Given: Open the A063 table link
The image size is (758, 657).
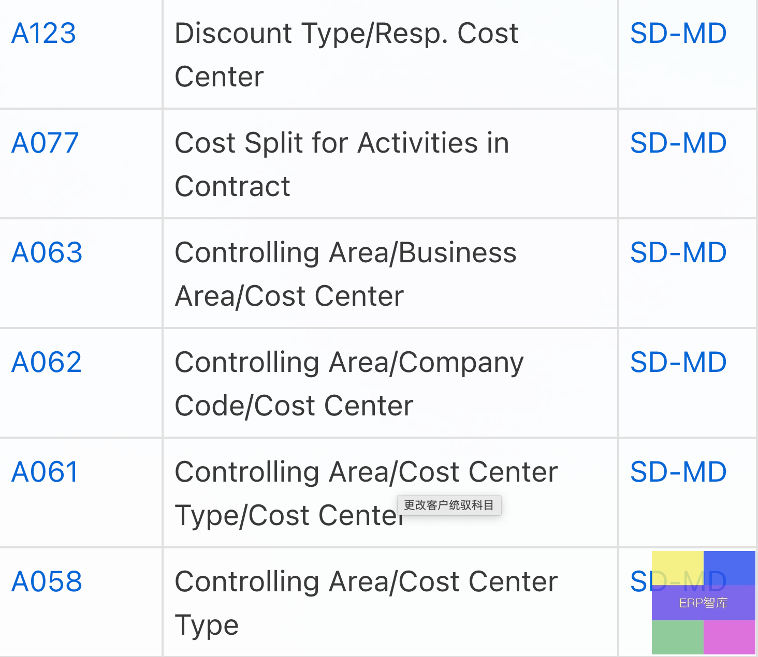Looking at the screenshot, I should (x=47, y=253).
